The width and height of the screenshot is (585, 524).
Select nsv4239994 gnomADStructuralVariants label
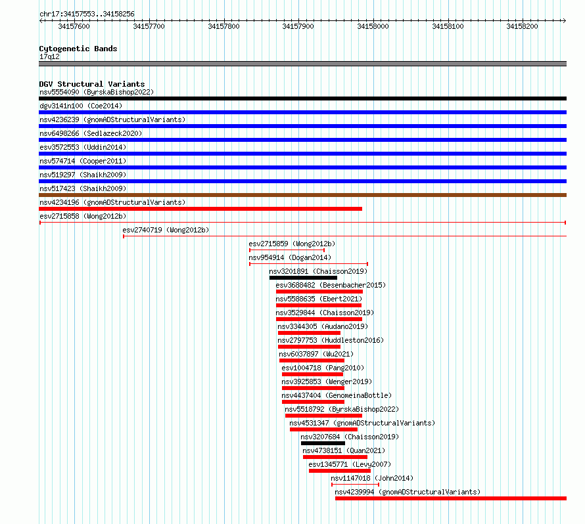point(408,492)
